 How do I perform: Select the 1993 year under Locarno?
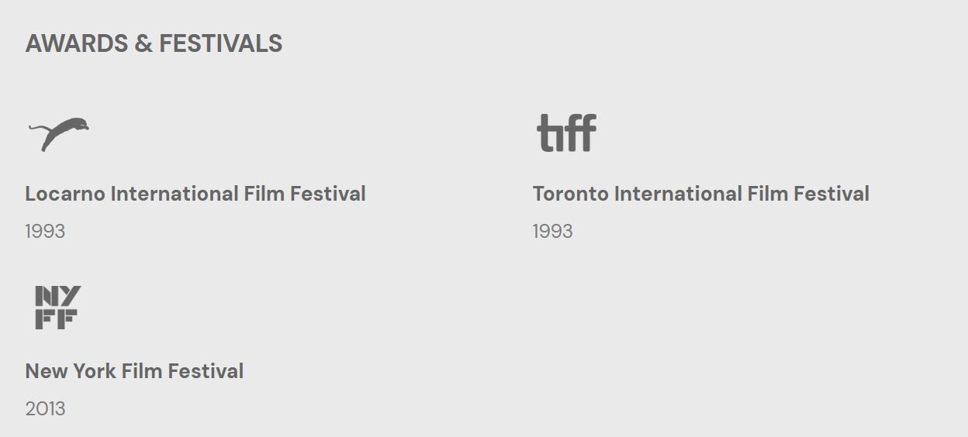(x=45, y=232)
